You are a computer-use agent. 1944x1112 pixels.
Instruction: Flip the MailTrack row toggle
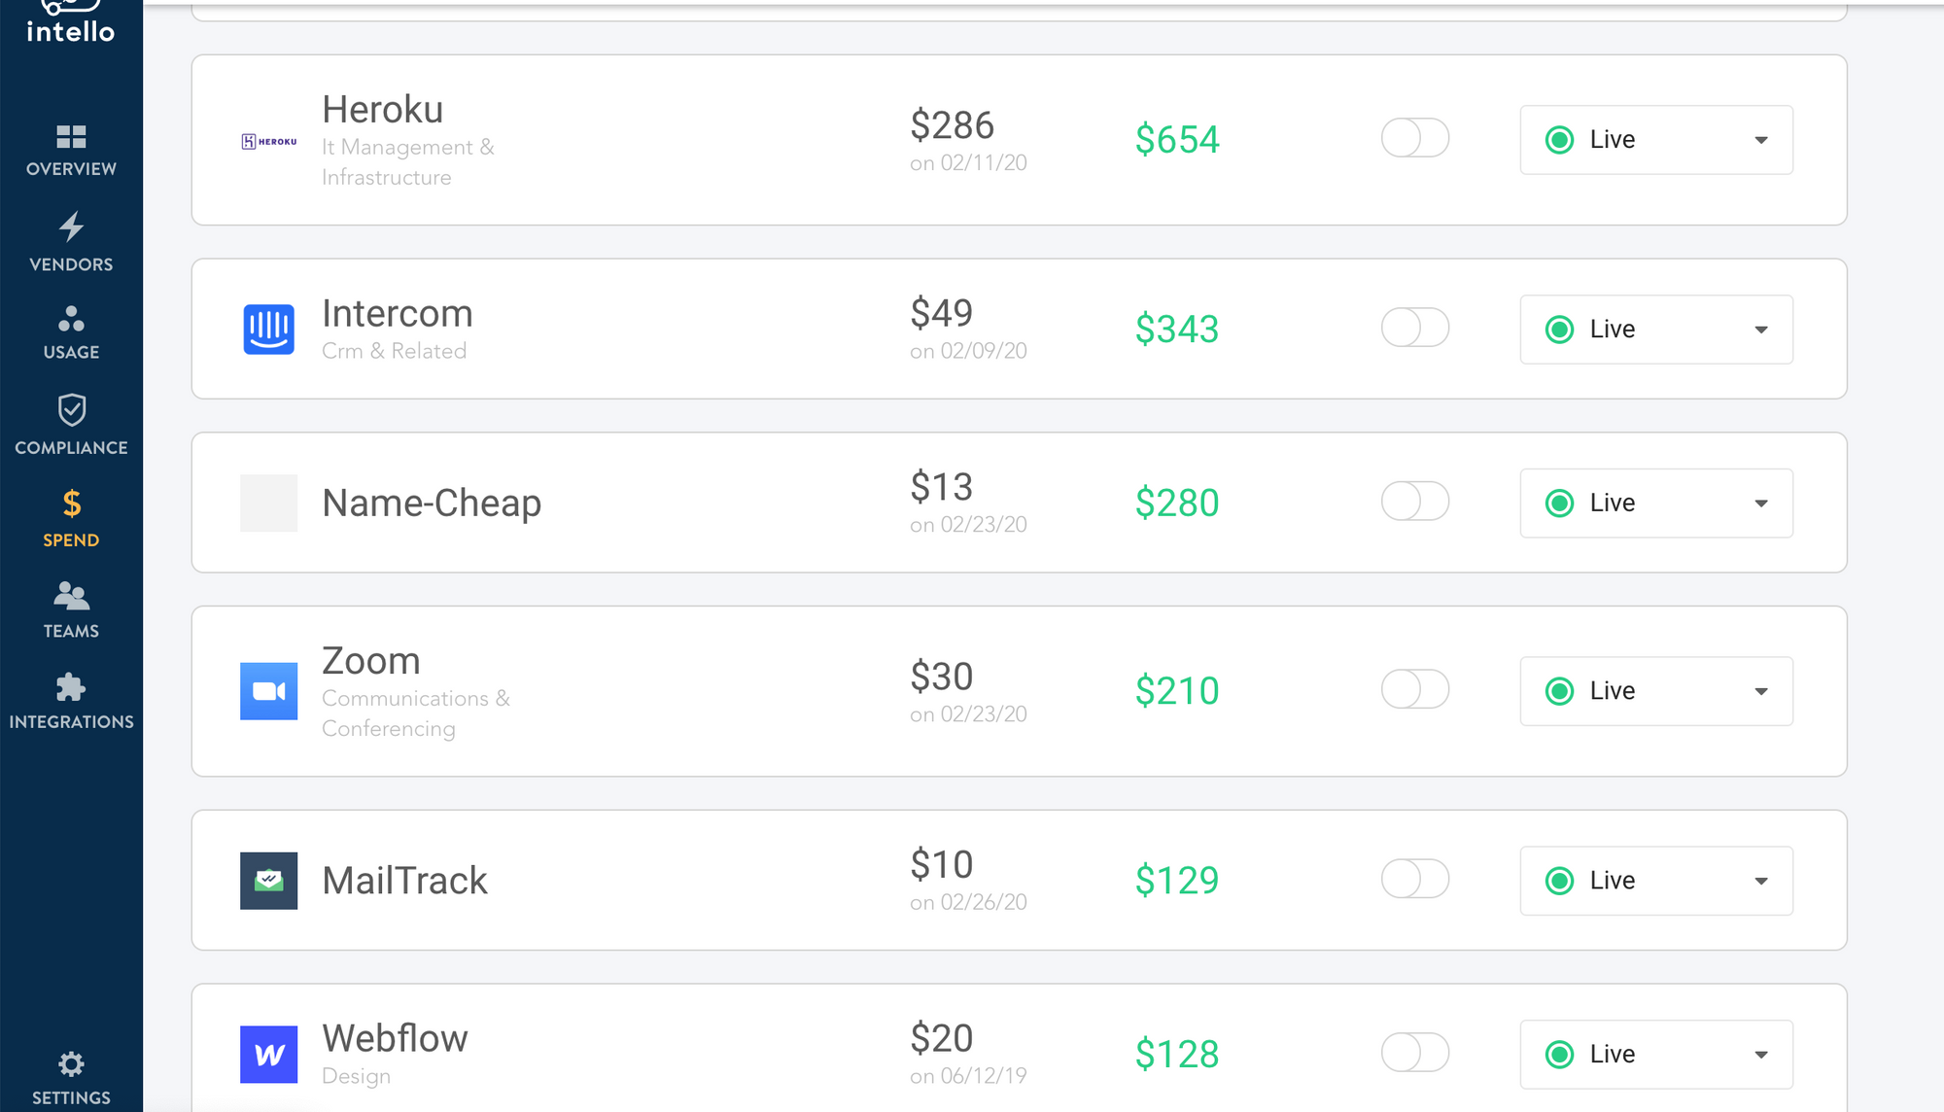click(1414, 879)
